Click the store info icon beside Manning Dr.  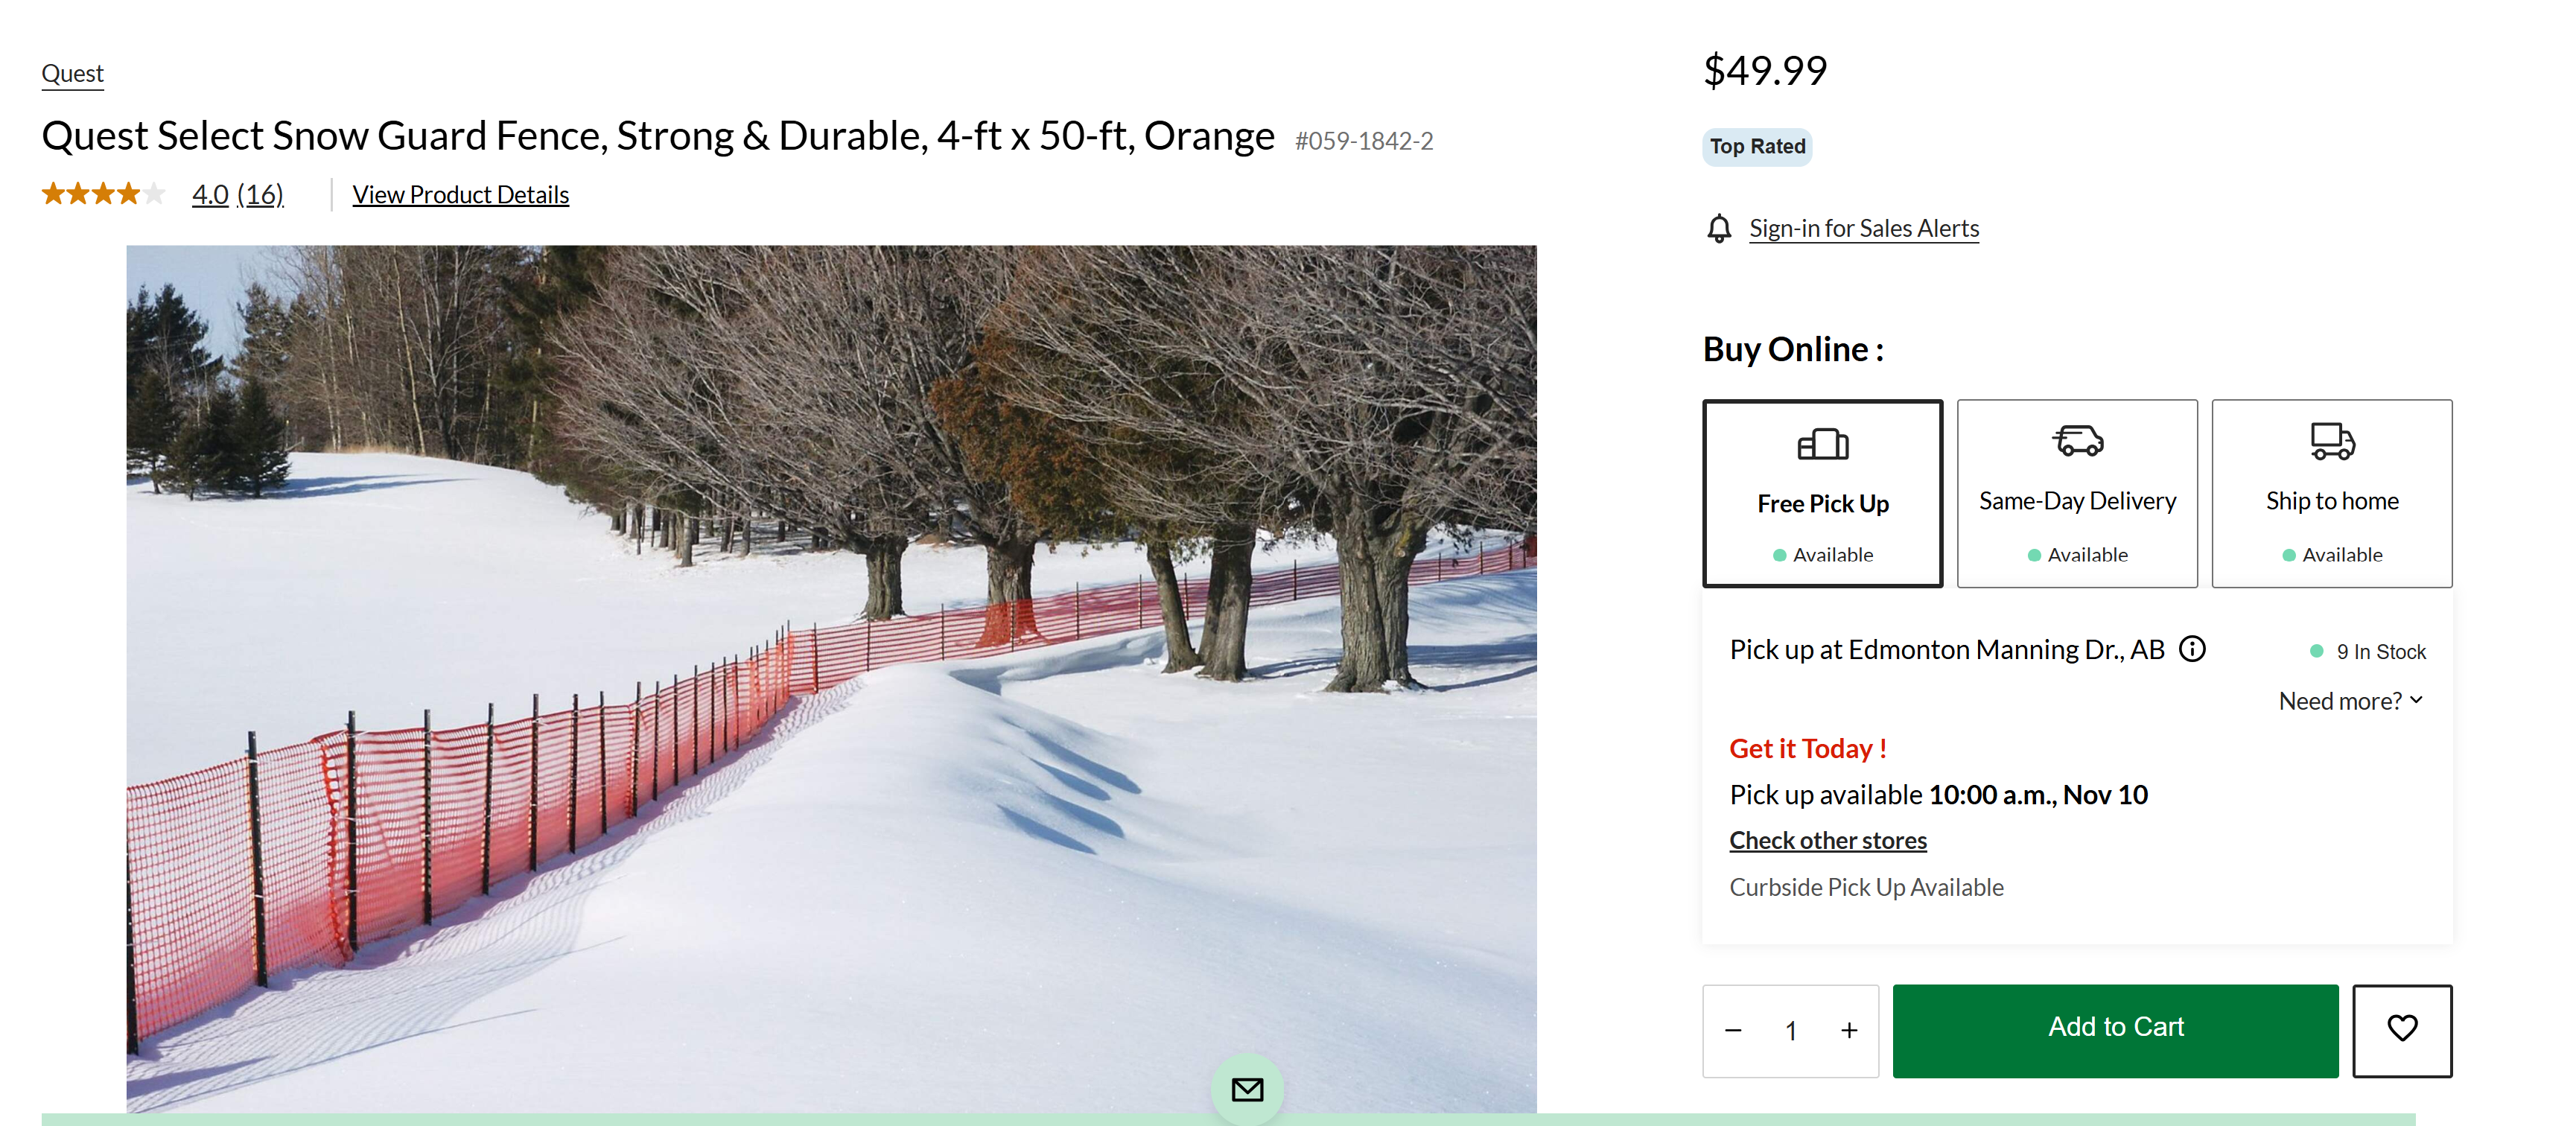tap(2192, 649)
